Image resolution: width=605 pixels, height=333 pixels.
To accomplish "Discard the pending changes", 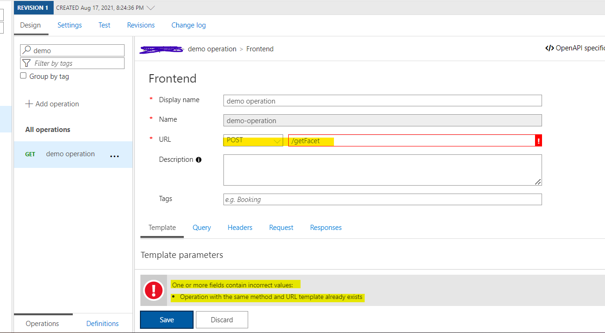I will (x=222, y=319).
